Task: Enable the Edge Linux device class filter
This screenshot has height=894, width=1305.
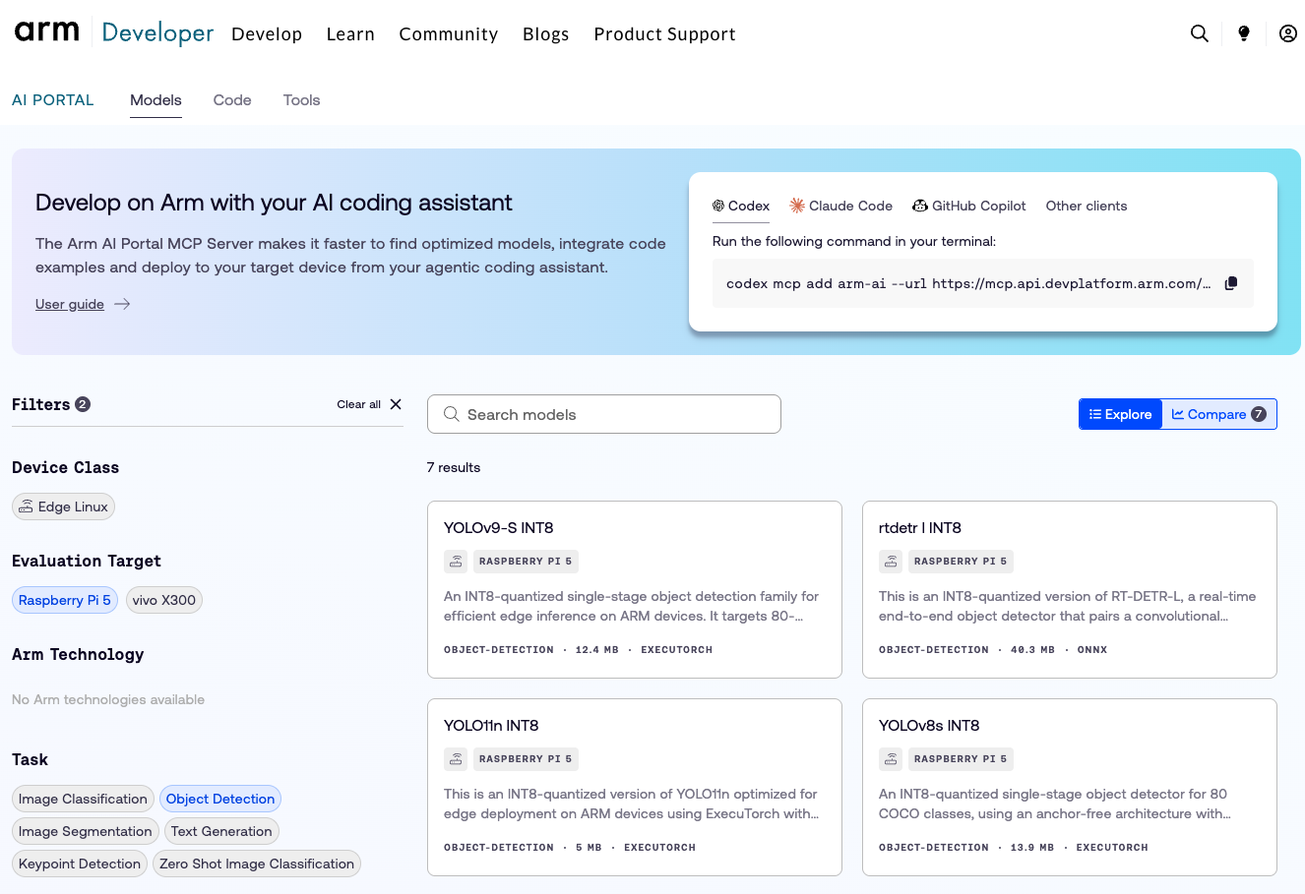Action: coord(64,507)
